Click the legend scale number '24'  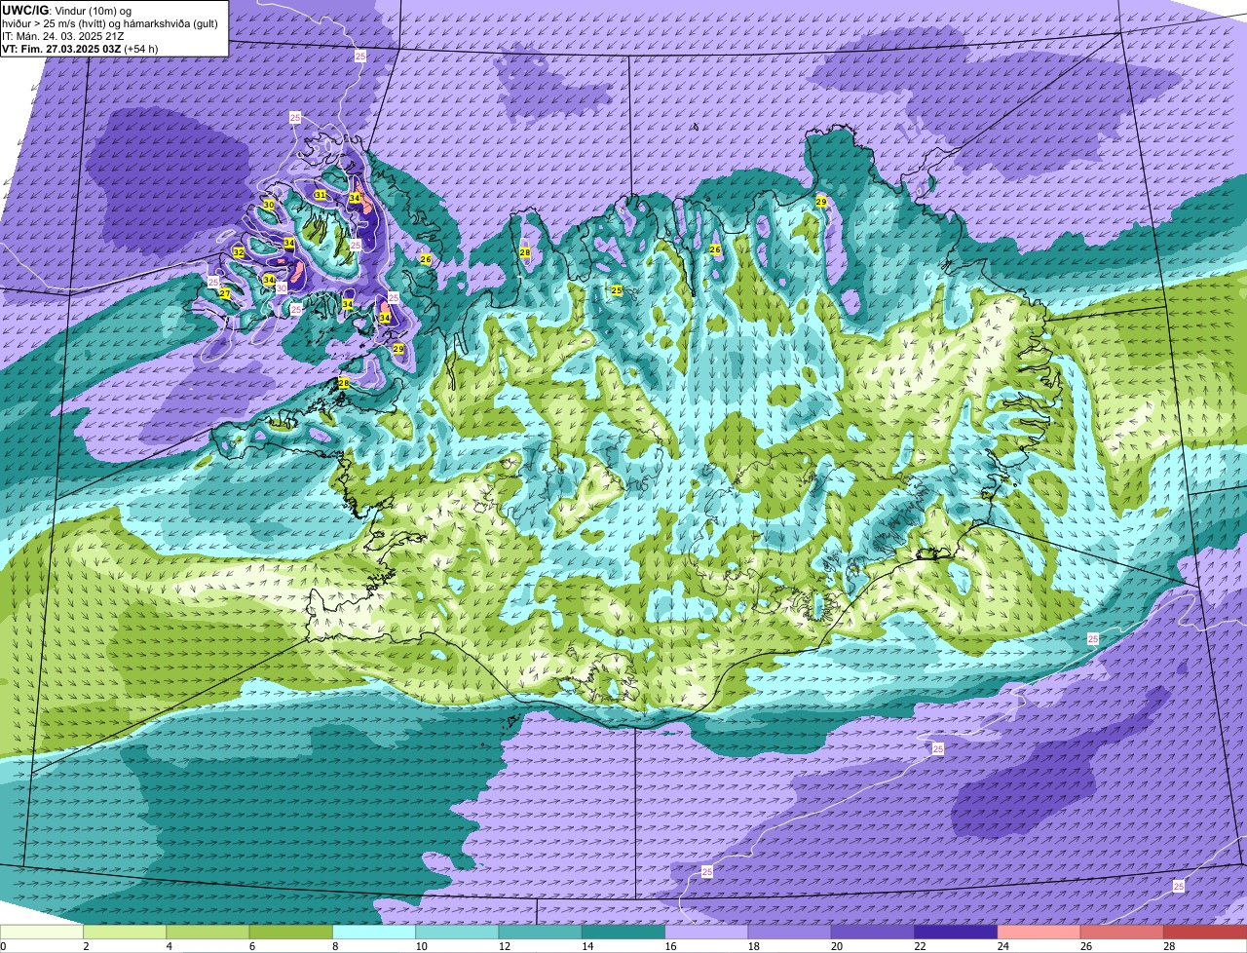[x=1002, y=946]
